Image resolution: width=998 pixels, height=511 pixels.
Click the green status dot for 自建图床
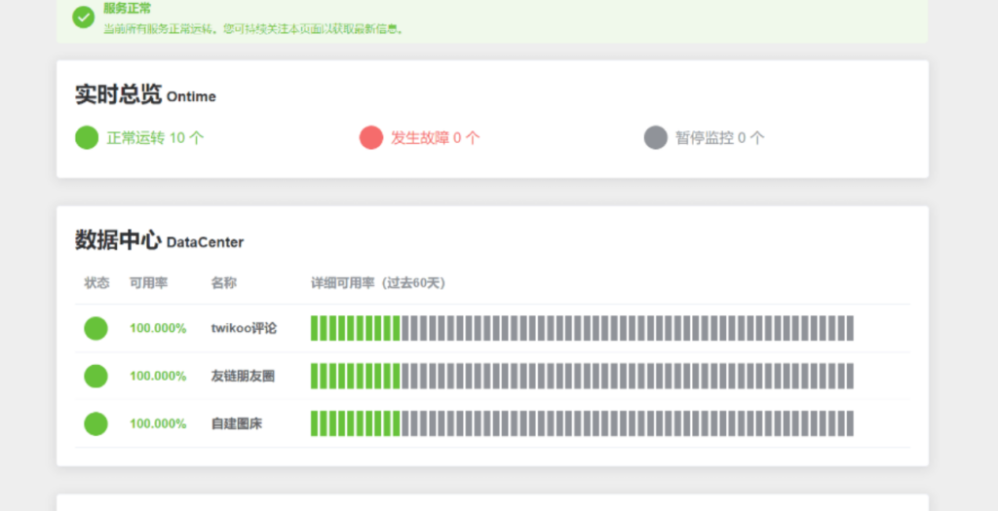pos(96,423)
